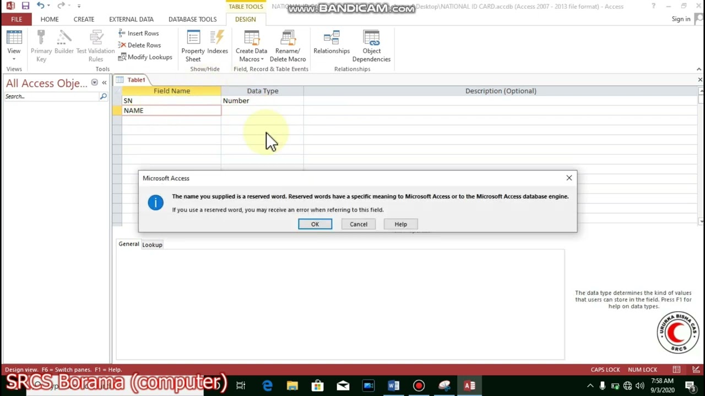The height and width of the screenshot is (396, 705).
Task: Click Modify Lookups in Tools group
Action: 145,57
